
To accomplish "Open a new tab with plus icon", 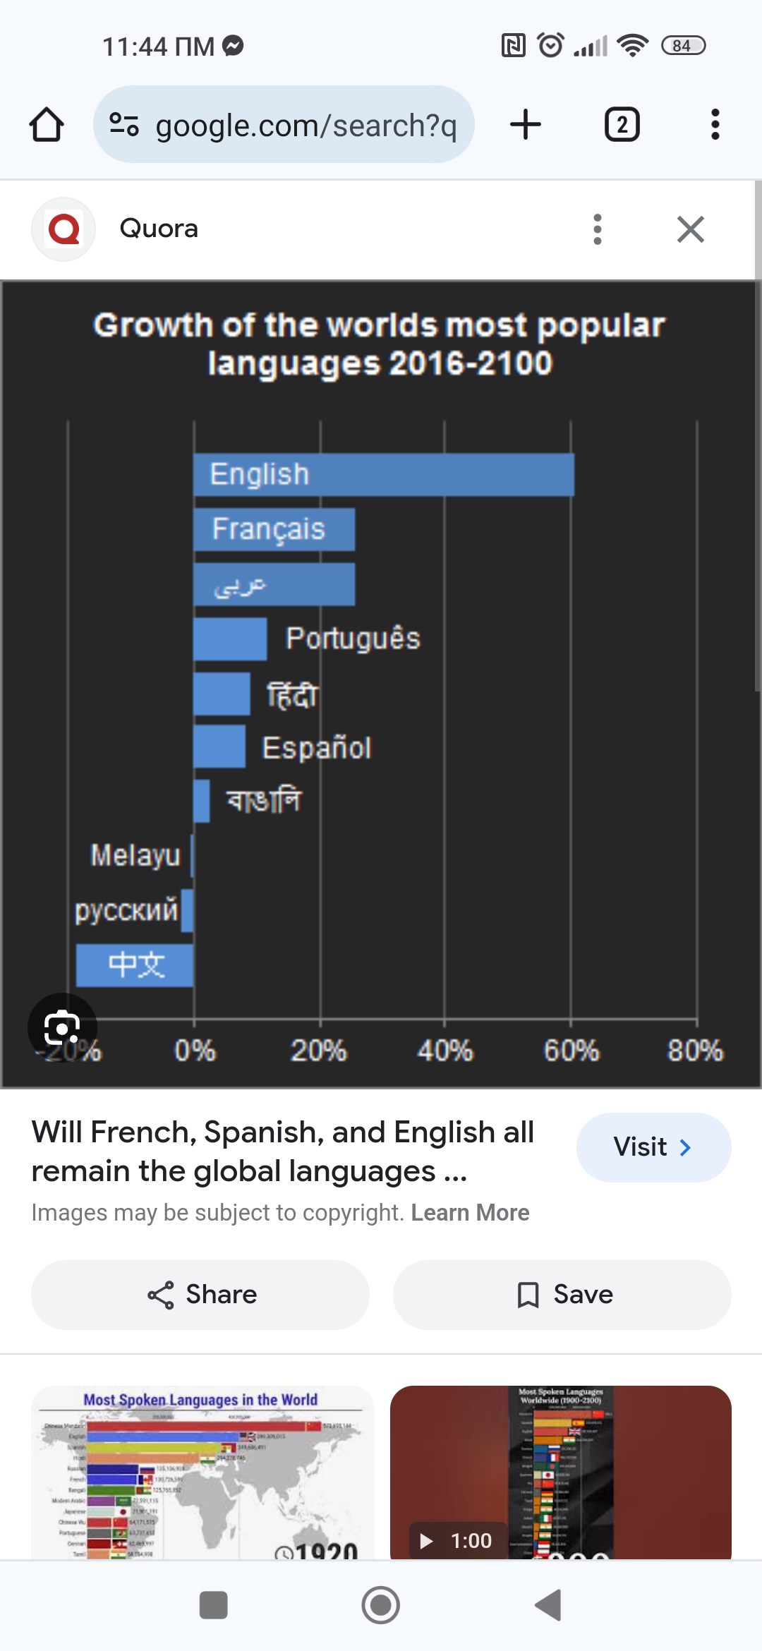I will coord(525,125).
